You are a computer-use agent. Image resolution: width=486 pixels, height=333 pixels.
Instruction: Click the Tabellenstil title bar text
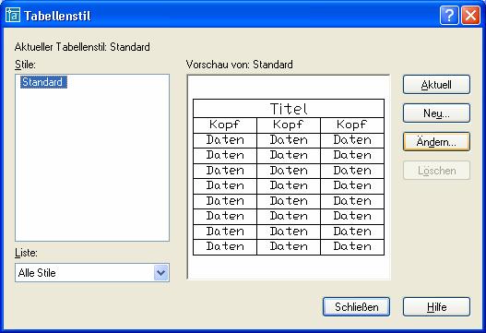pyautogui.click(x=58, y=16)
